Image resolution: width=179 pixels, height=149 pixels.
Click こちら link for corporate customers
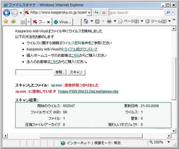(x=54, y=62)
